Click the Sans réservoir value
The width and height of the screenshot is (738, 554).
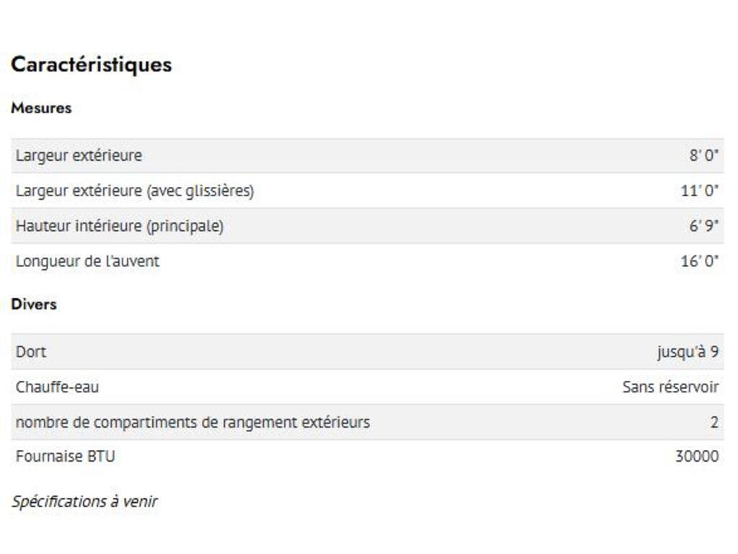click(x=670, y=387)
